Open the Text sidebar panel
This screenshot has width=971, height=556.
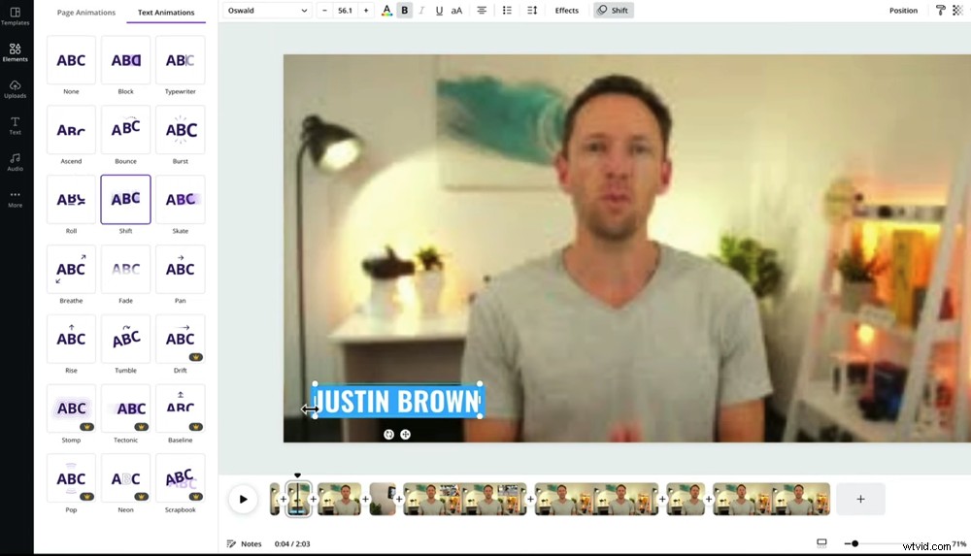point(15,126)
